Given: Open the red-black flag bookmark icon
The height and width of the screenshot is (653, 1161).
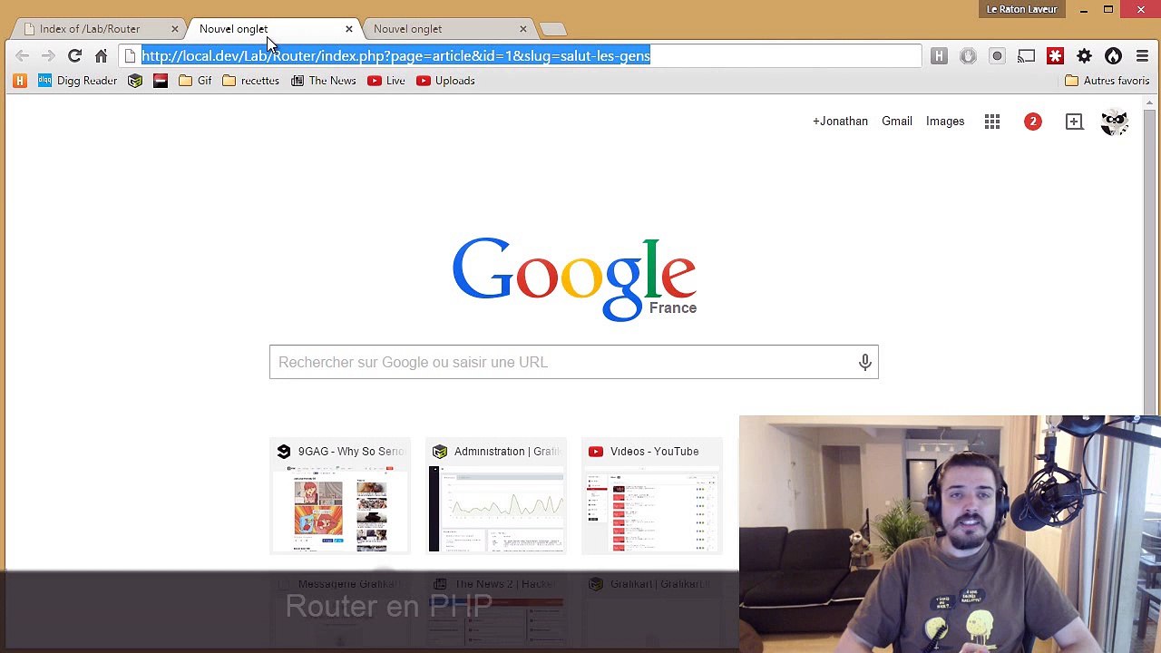Looking at the screenshot, I should pyautogui.click(x=161, y=81).
